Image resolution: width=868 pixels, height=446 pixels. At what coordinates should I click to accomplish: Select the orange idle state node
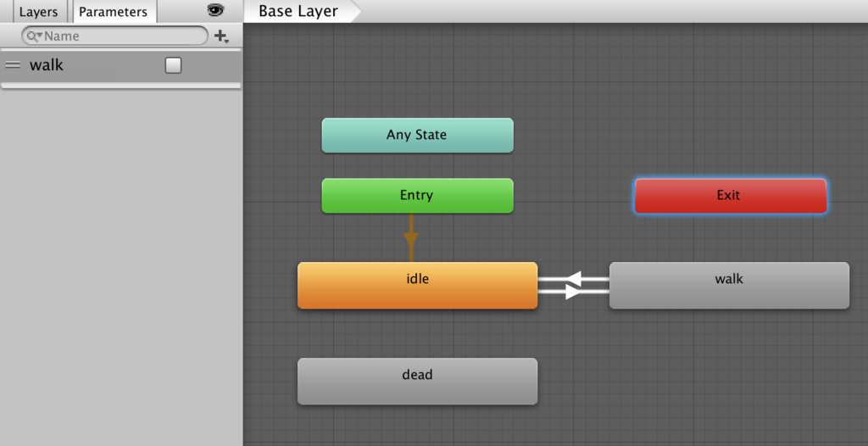(x=417, y=286)
